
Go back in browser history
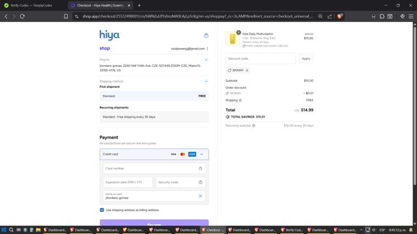6,16
